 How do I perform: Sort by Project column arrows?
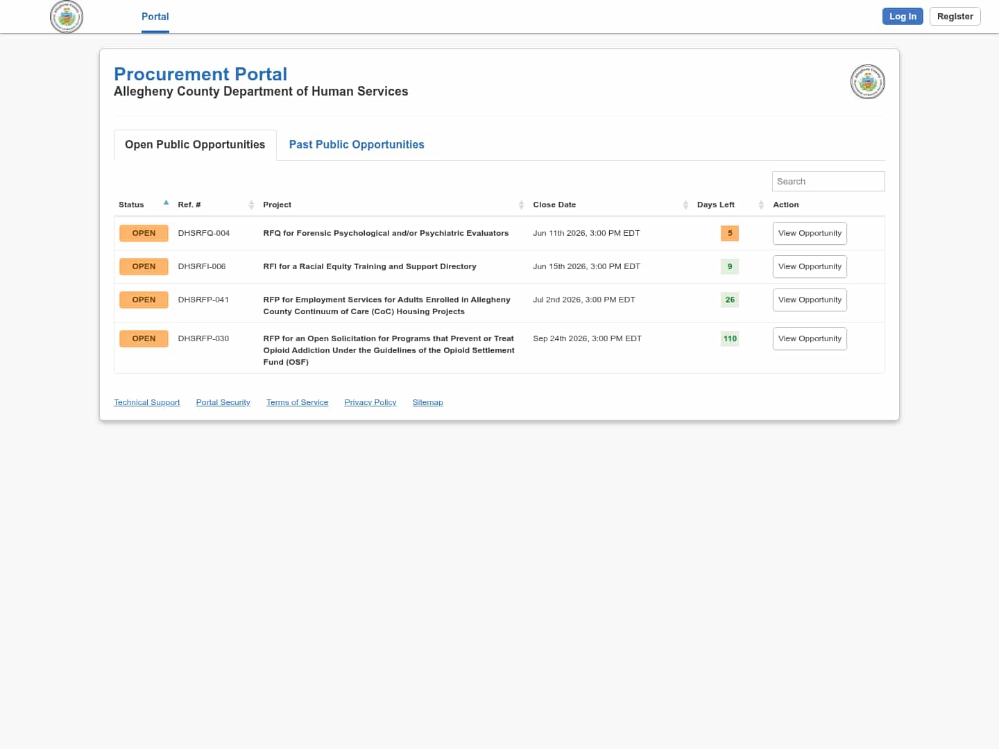coord(521,205)
